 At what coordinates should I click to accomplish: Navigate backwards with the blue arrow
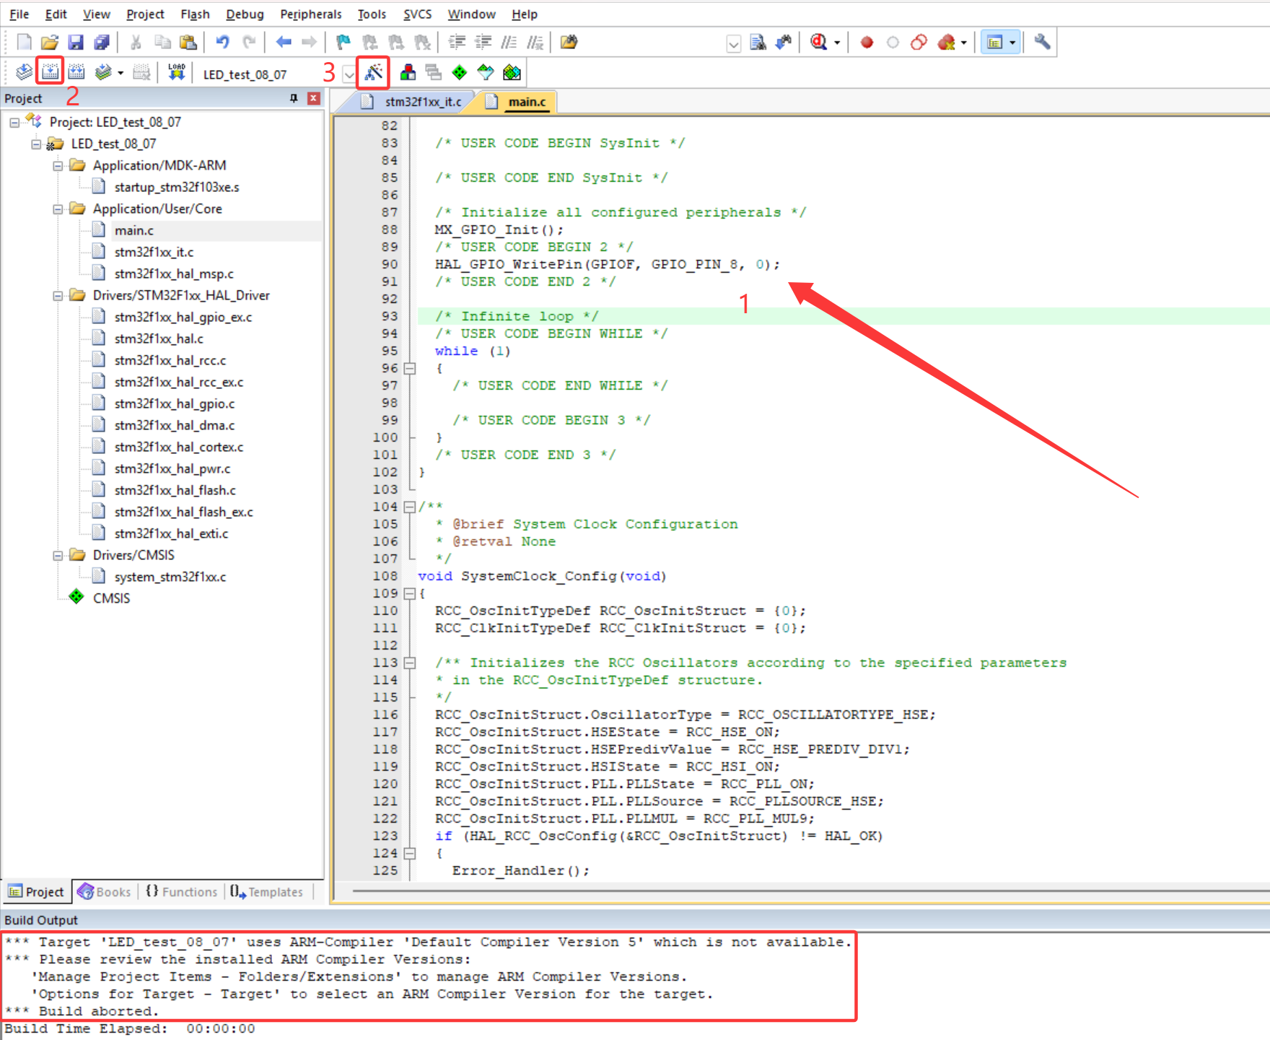pos(283,42)
